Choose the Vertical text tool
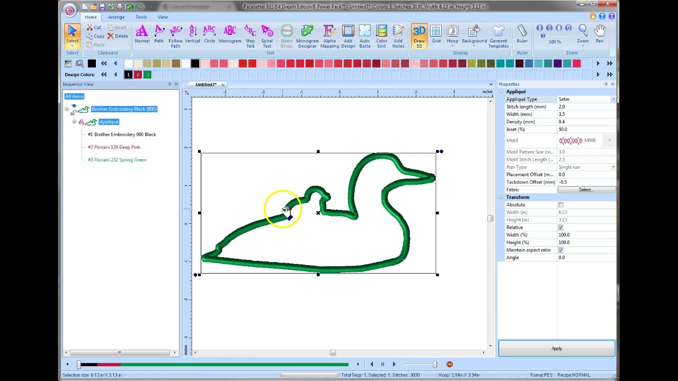The image size is (678, 381). (192, 35)
